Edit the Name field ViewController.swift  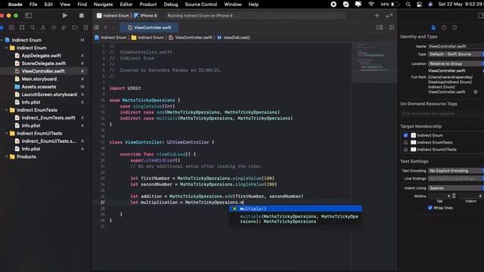[456, 46]
